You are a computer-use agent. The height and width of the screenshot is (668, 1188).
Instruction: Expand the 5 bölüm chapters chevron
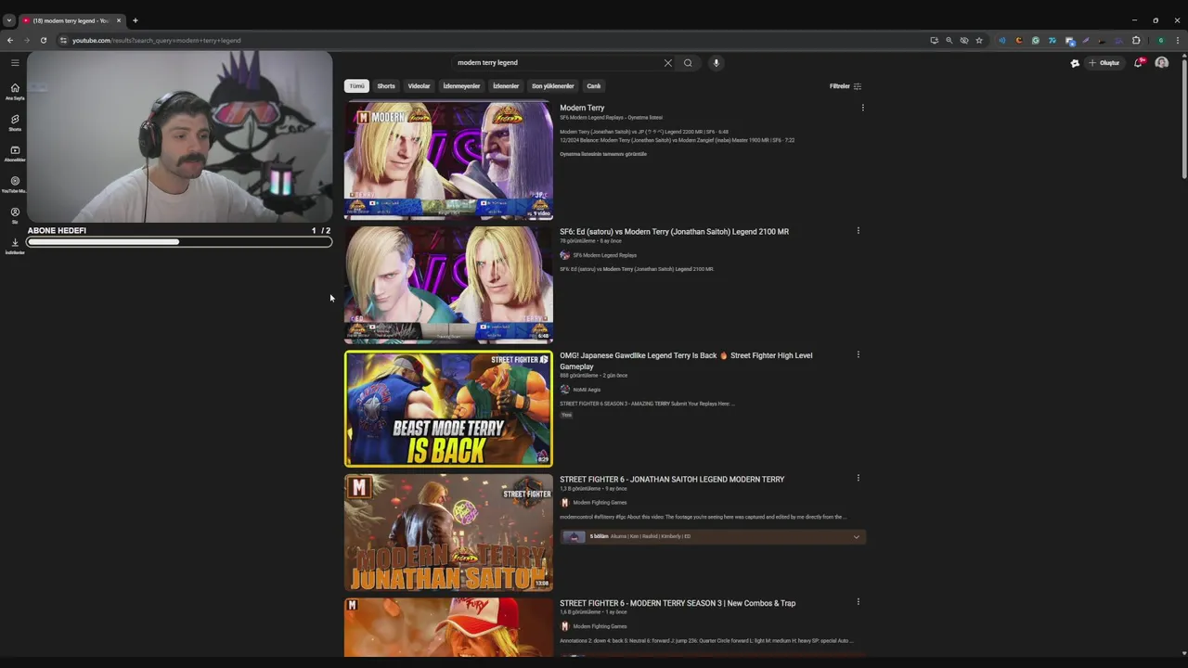[x=856, y=536]
